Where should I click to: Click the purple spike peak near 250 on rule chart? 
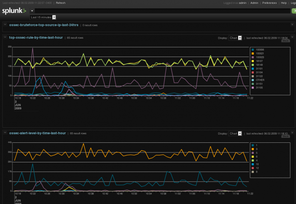click(32, 48)
